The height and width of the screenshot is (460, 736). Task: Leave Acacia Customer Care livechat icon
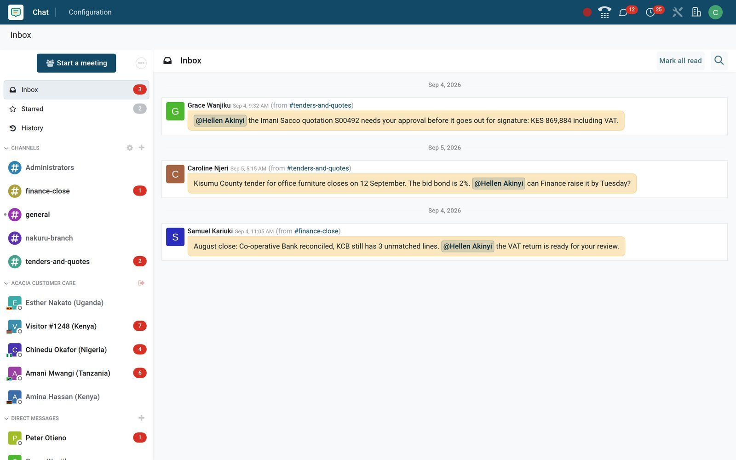(x=141, y=283)
